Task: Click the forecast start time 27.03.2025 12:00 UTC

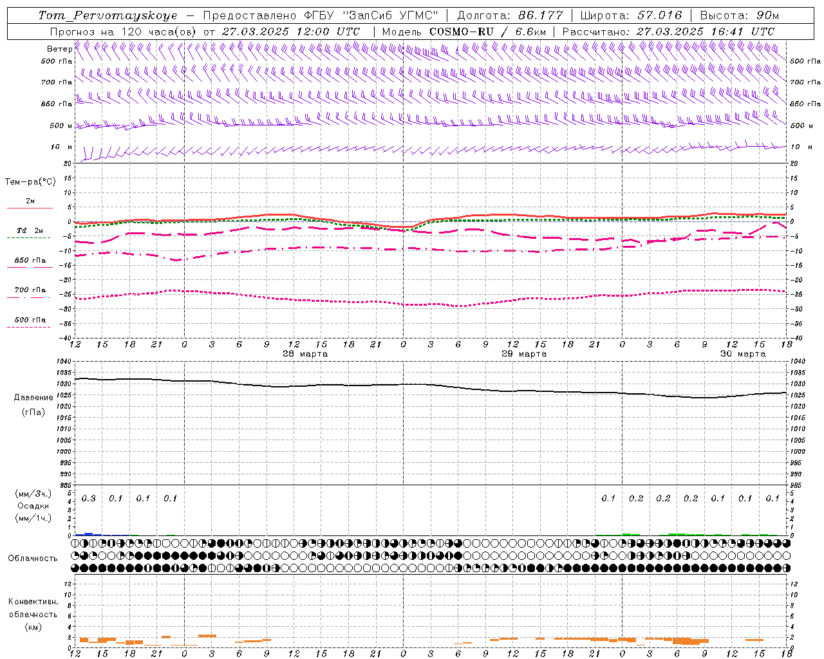Action: 291,32
